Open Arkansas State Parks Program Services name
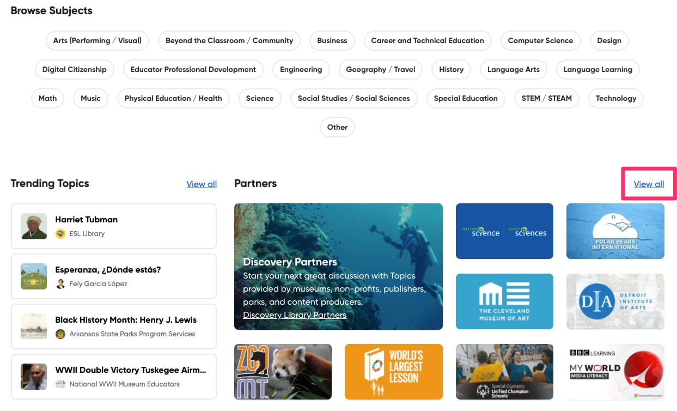Viewport: 677px width, 411px height. (x=132, y=334)
